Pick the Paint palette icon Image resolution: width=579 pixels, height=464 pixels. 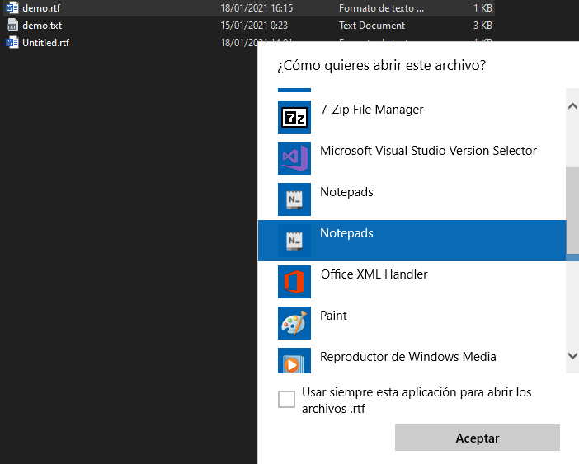(x=294, y=323)
